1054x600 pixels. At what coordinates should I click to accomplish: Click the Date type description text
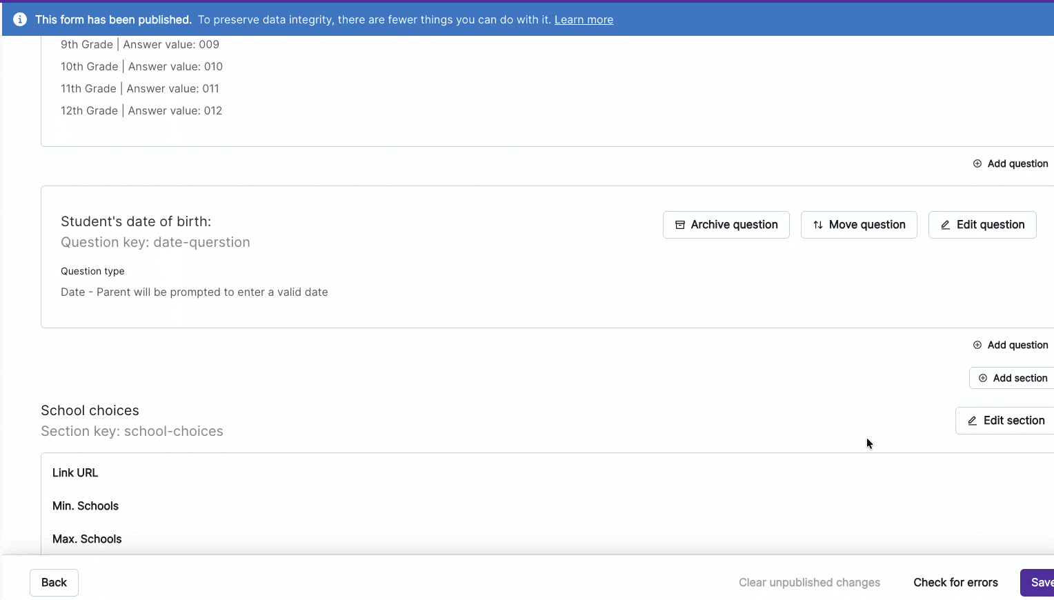pyautogui.click(x=195, y=292)
